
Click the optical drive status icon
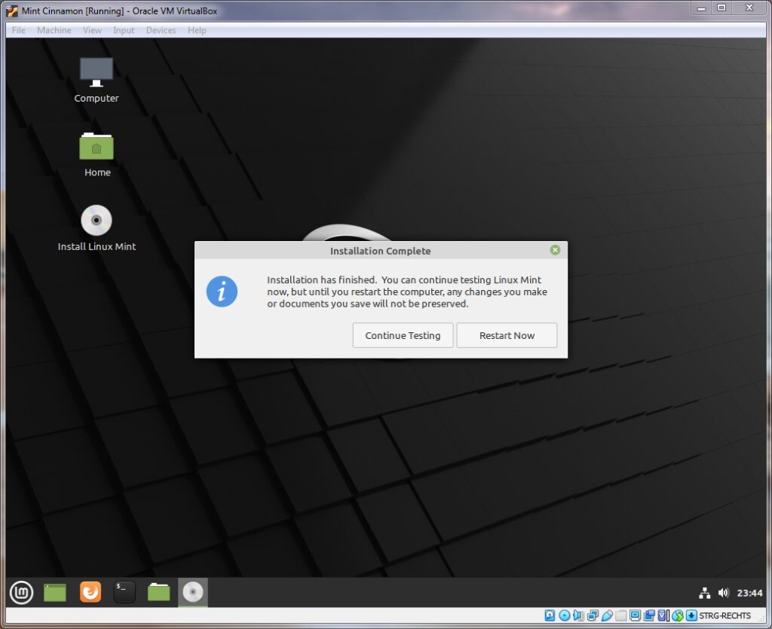tap(564, 615)
